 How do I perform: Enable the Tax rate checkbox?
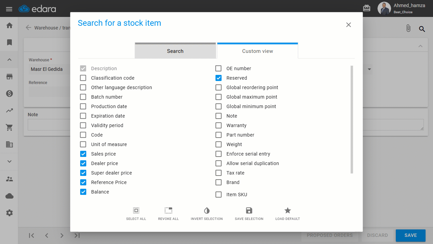pyautogui.click(x=219, y=173)
